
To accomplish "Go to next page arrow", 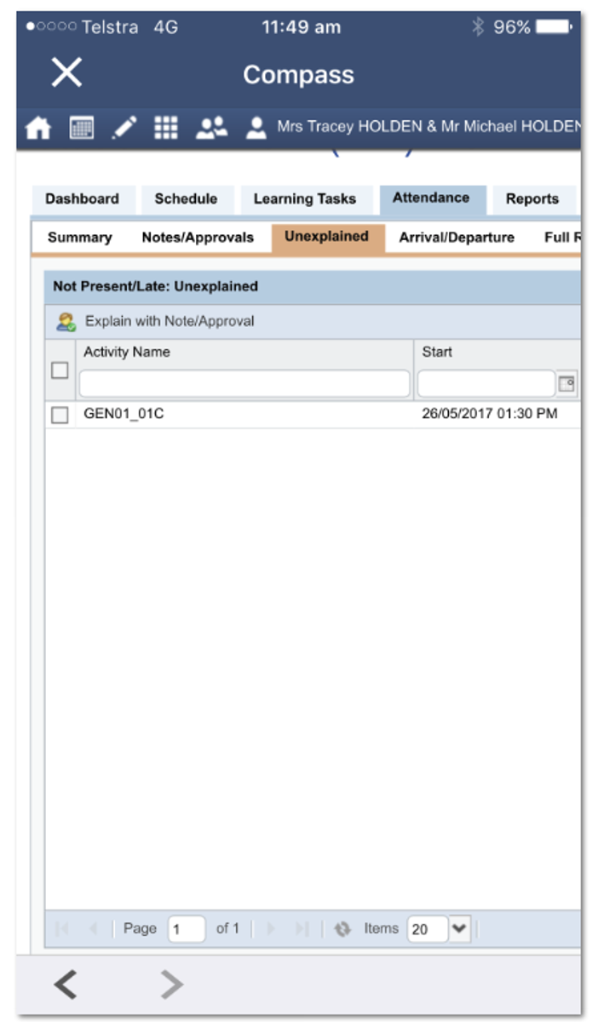I will [270, 929].
